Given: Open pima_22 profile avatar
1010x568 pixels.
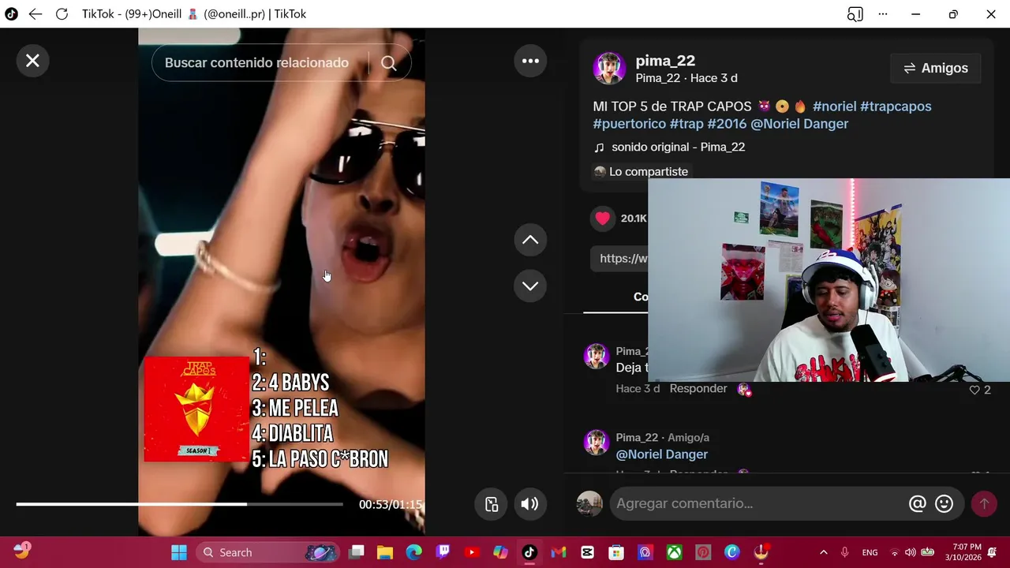Looking at the screenshot, I should point(609,69).
